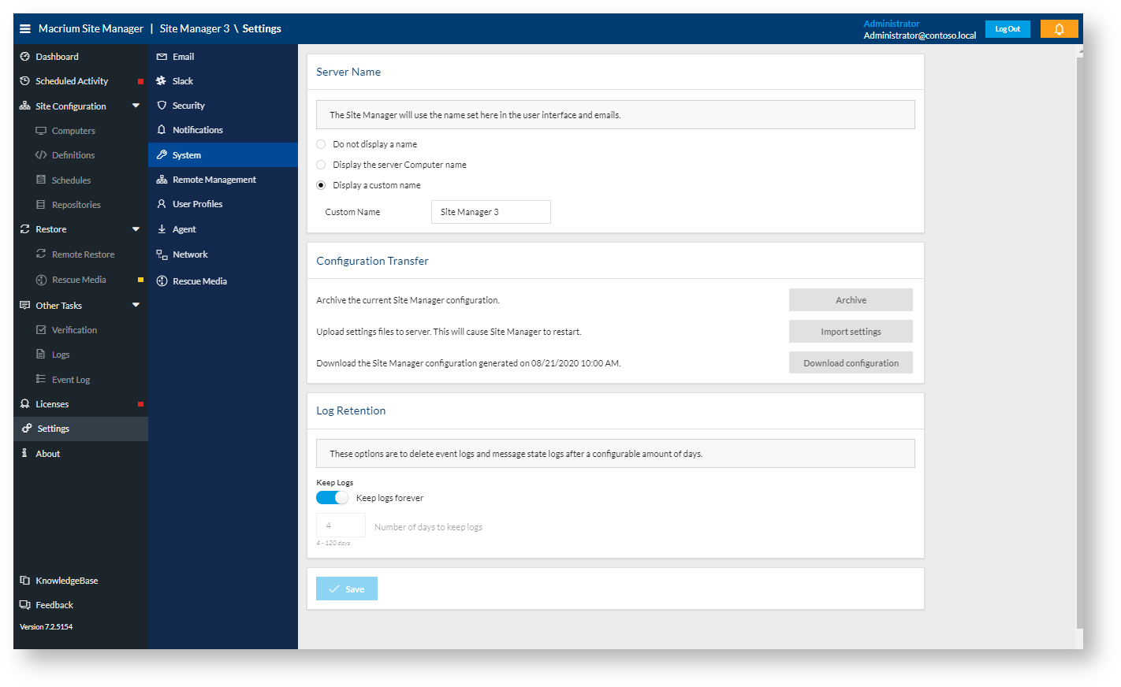Click the Administrator user name link
This screenshot has height=687, width=1121.
[892, 24]
